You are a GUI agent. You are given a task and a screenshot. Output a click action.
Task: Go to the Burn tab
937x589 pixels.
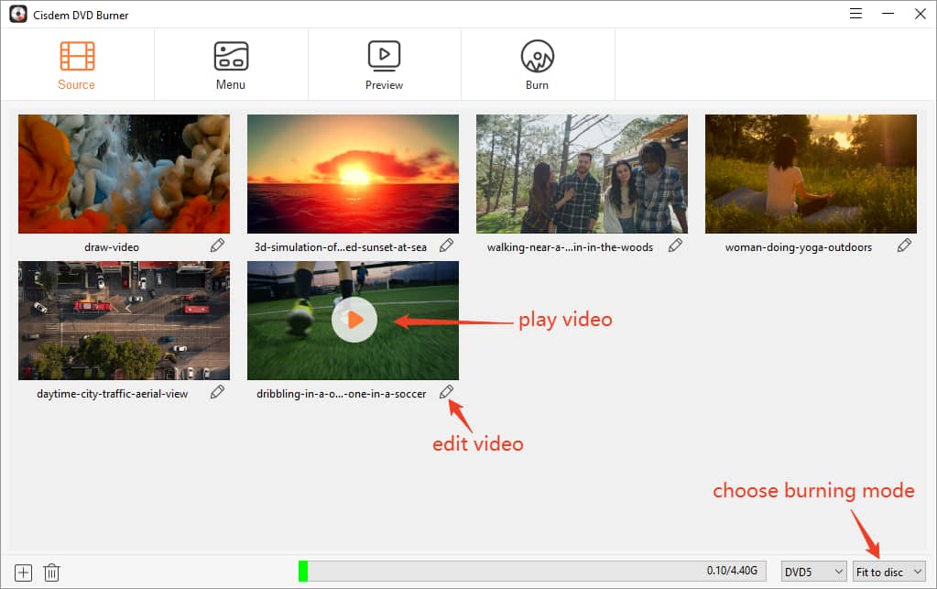[538, 65]
